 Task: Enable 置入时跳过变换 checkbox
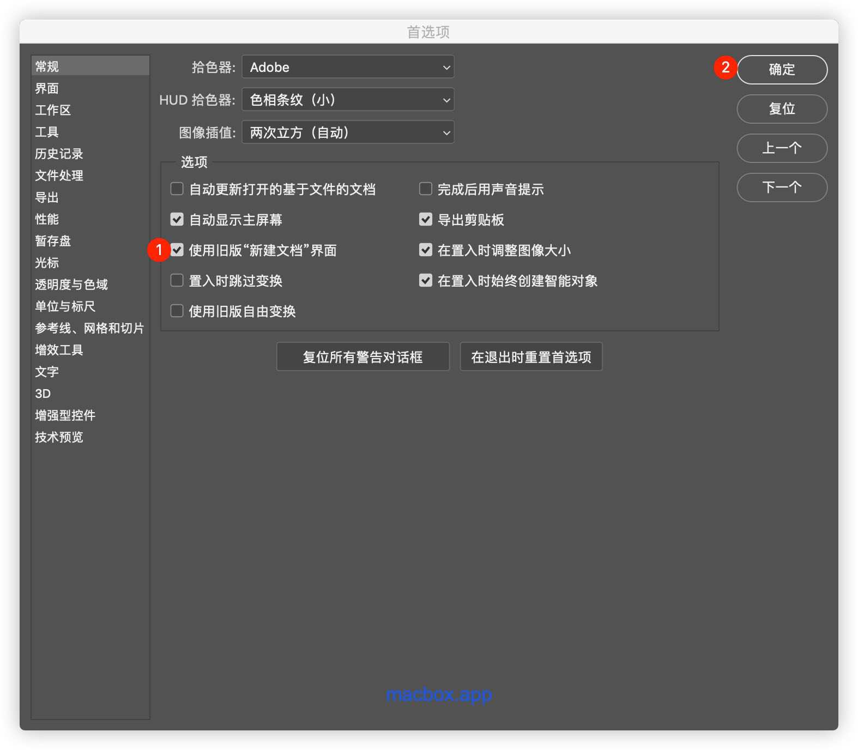[x=177, y=281]
